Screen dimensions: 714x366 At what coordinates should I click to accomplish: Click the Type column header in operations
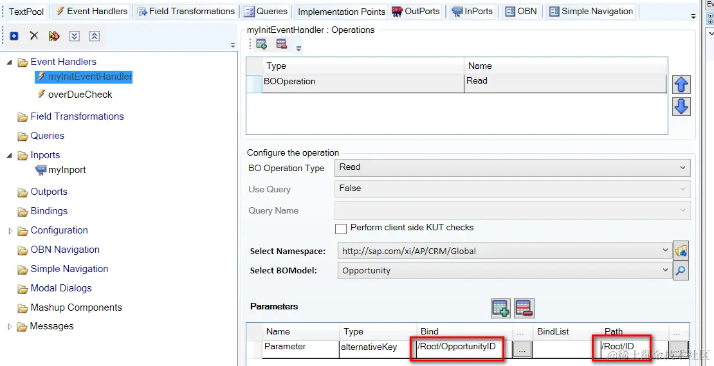tap(363, 66)
